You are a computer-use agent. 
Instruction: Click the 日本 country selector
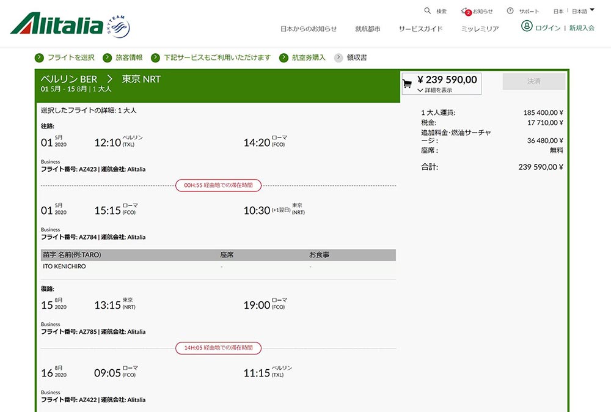[558, 11]
